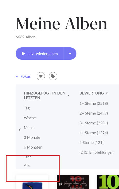Click the heart favorites filter icon
Viewport: 119px width, 189px height.
click(x=41, y=76)
